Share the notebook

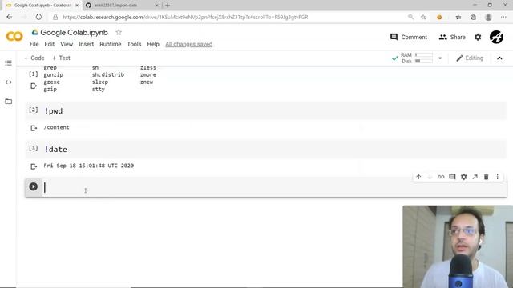452,38
